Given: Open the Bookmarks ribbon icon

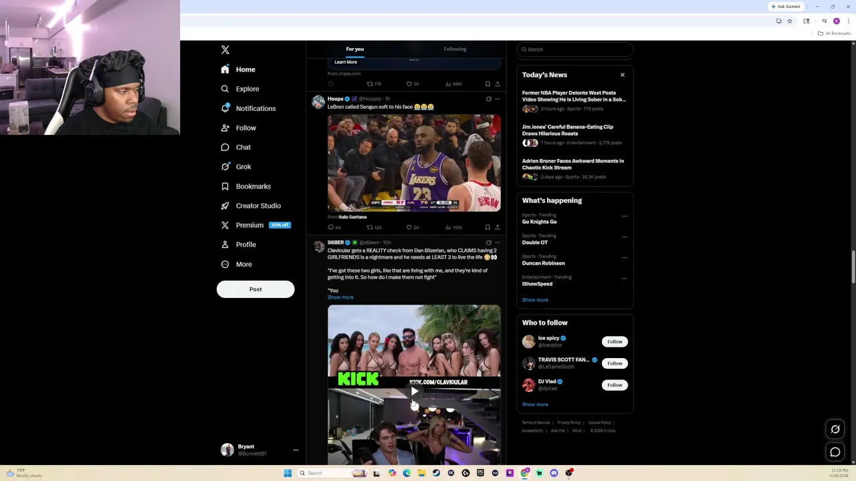Looking at the screenshot, I should [x=225, y=186].
